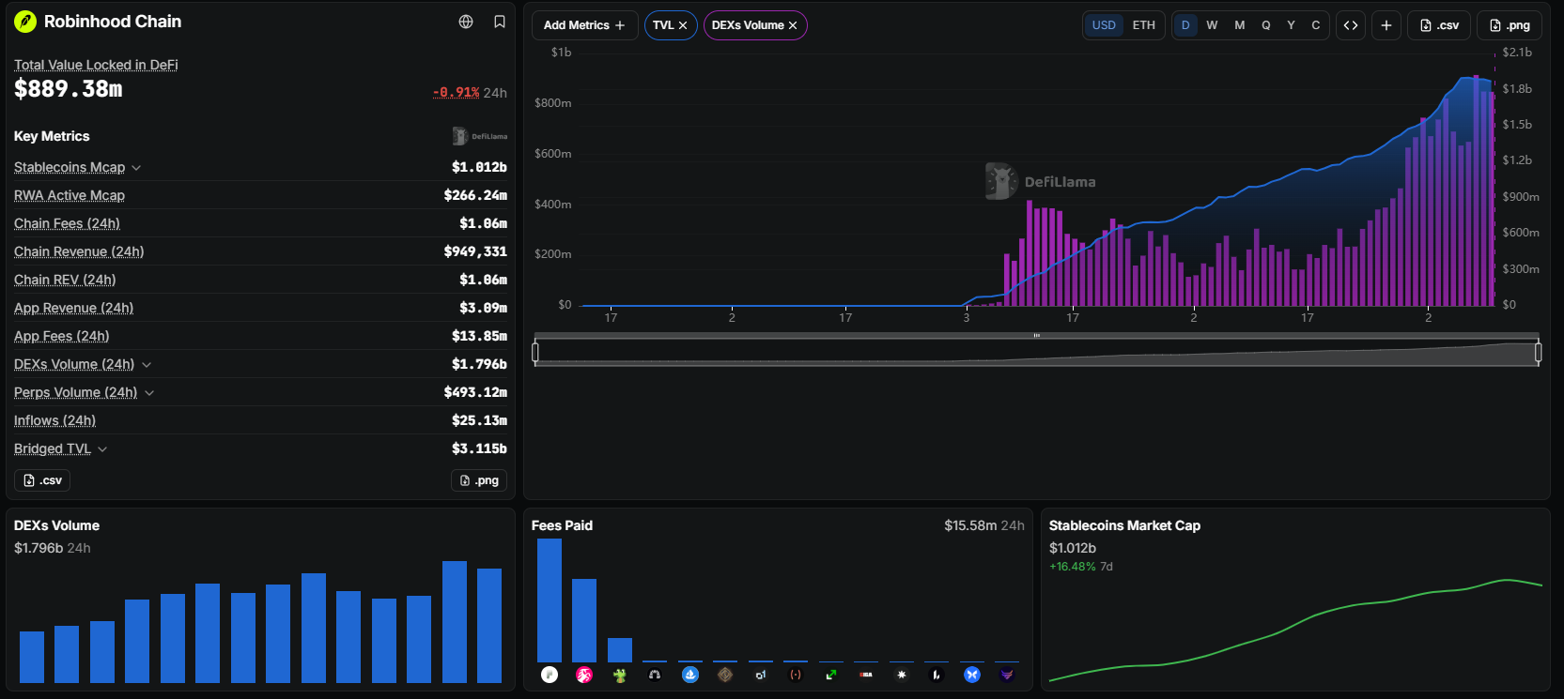Click the top grip of the range slider
1564x699 pixels.
point(1037,335)
